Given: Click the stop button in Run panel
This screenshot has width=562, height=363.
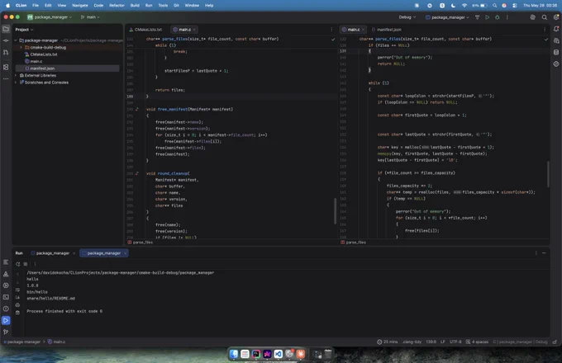Looking at the screenshot, I should click(26, 264).
